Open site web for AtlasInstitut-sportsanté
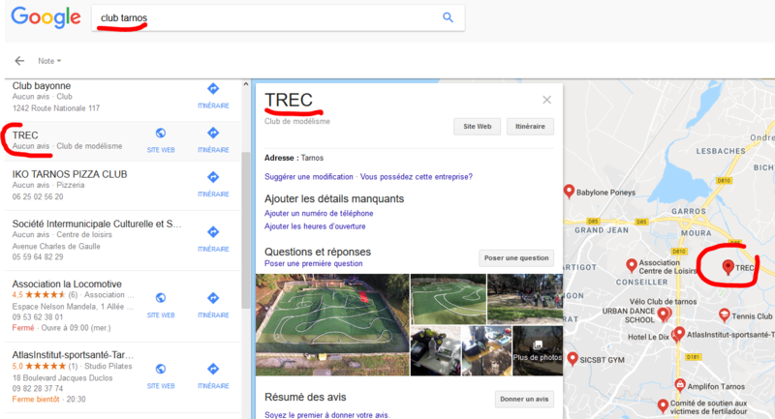The width and height of the screenshot is (775, 419). coord(161,376)
